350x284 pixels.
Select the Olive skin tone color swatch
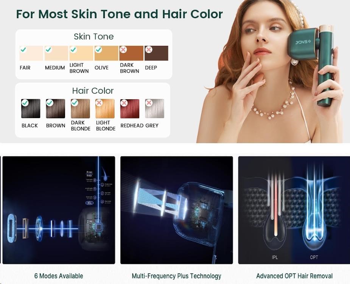[x=106, y=53]
